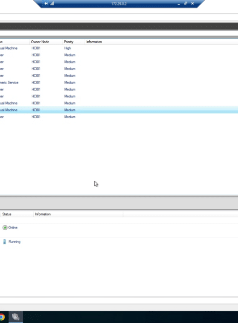Minimize the 172.29.0.2 remote session
The height and width of the screenshot is (323, 238).
[x=179, y=3]
